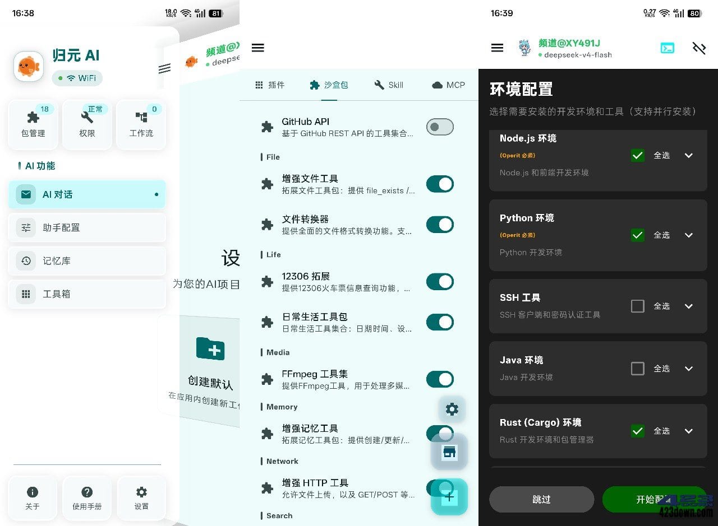Click GitHub API puzzle icon
This screenshot has height=526, width=718.
[x=268, y=127]
